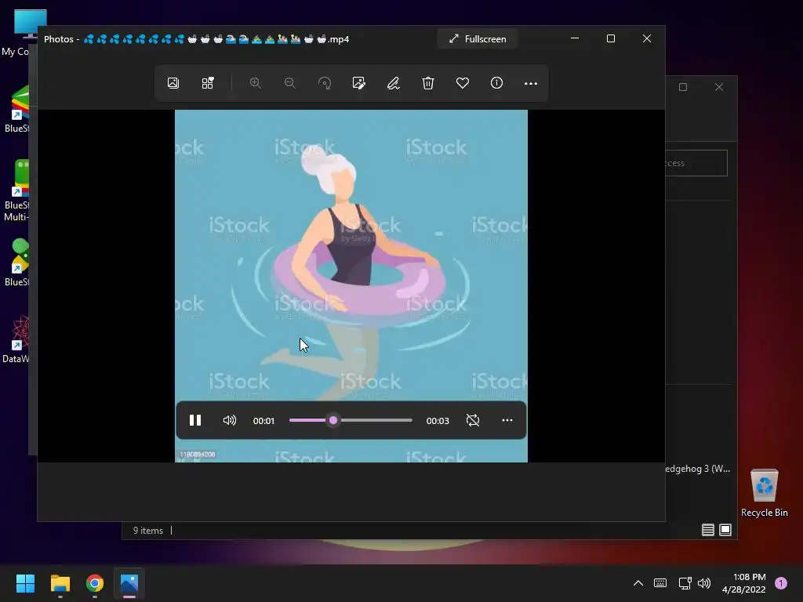Toggle the repeat loop icon

[x=473, y=420]
